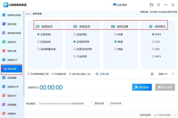
Task: Click the 视频水印 sidebar icon
Action: coord(4,96)
